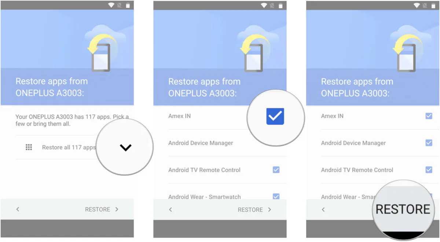Viewport: 440px width, 242px height.
Task: Click 'Restore apps from ONEPLUS A3003' heading, first screen
Action: coord(52,87)
